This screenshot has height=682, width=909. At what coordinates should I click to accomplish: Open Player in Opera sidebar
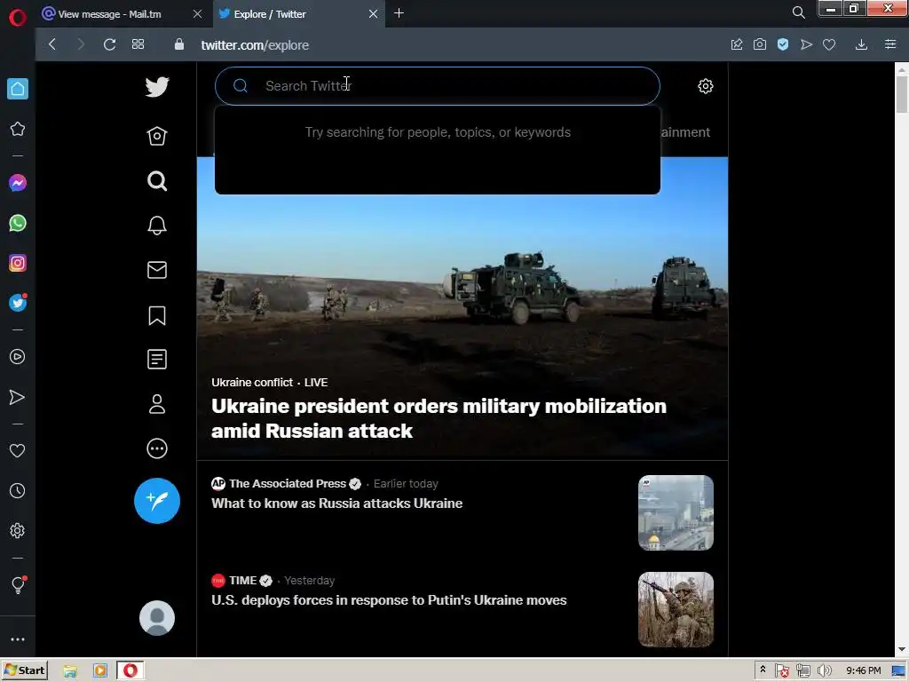tap(18, 357)
